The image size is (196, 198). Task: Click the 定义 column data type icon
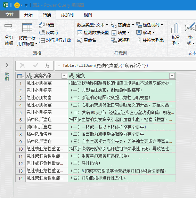(72, 76)
